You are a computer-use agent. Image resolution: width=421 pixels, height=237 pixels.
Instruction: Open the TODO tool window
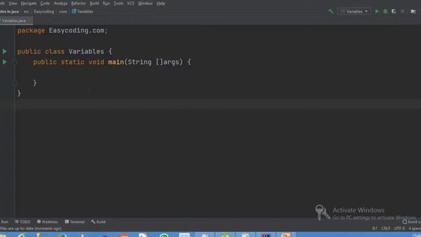pos(22,222)
